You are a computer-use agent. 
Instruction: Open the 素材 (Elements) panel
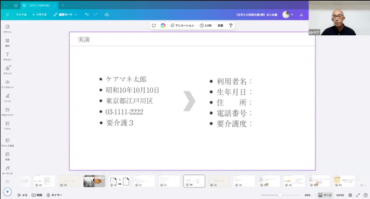click(x=7, y=43)
